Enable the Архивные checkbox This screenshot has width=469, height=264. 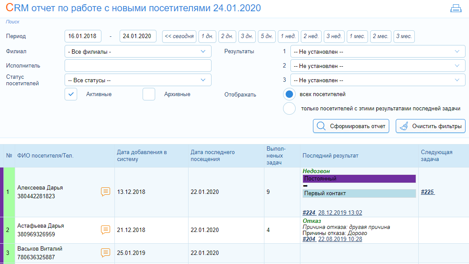pos(149,94)
